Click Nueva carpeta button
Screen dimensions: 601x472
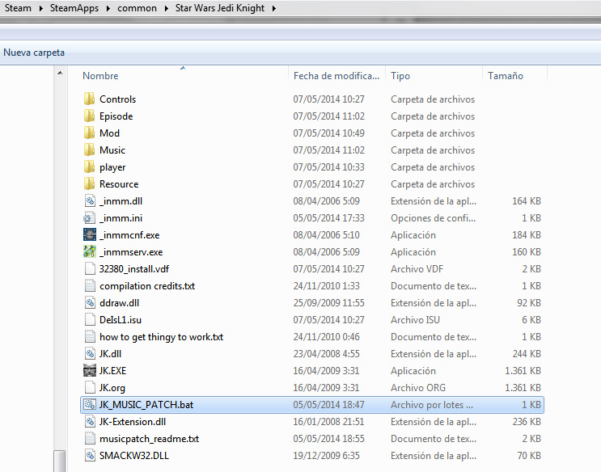(x=34, y=53)
